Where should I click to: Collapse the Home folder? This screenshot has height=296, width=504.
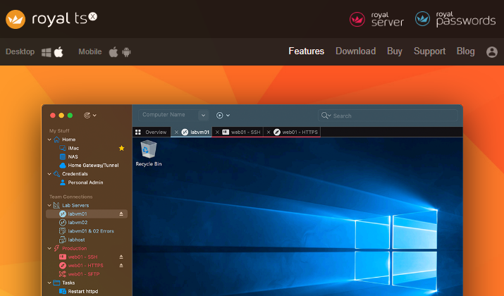[49, 140]
